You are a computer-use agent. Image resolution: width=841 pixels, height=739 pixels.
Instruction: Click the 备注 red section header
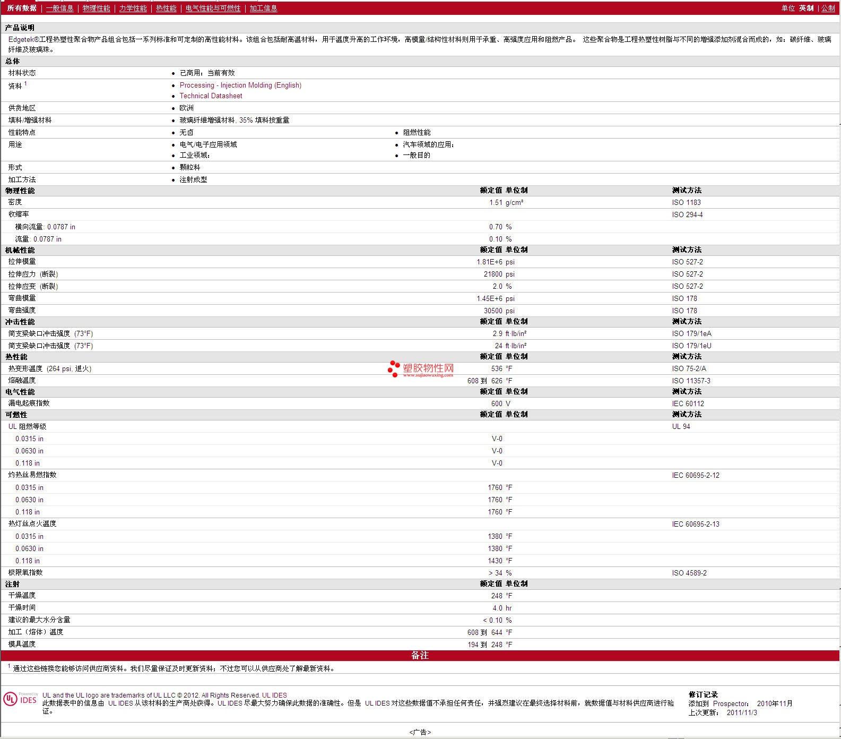(420, 656)
